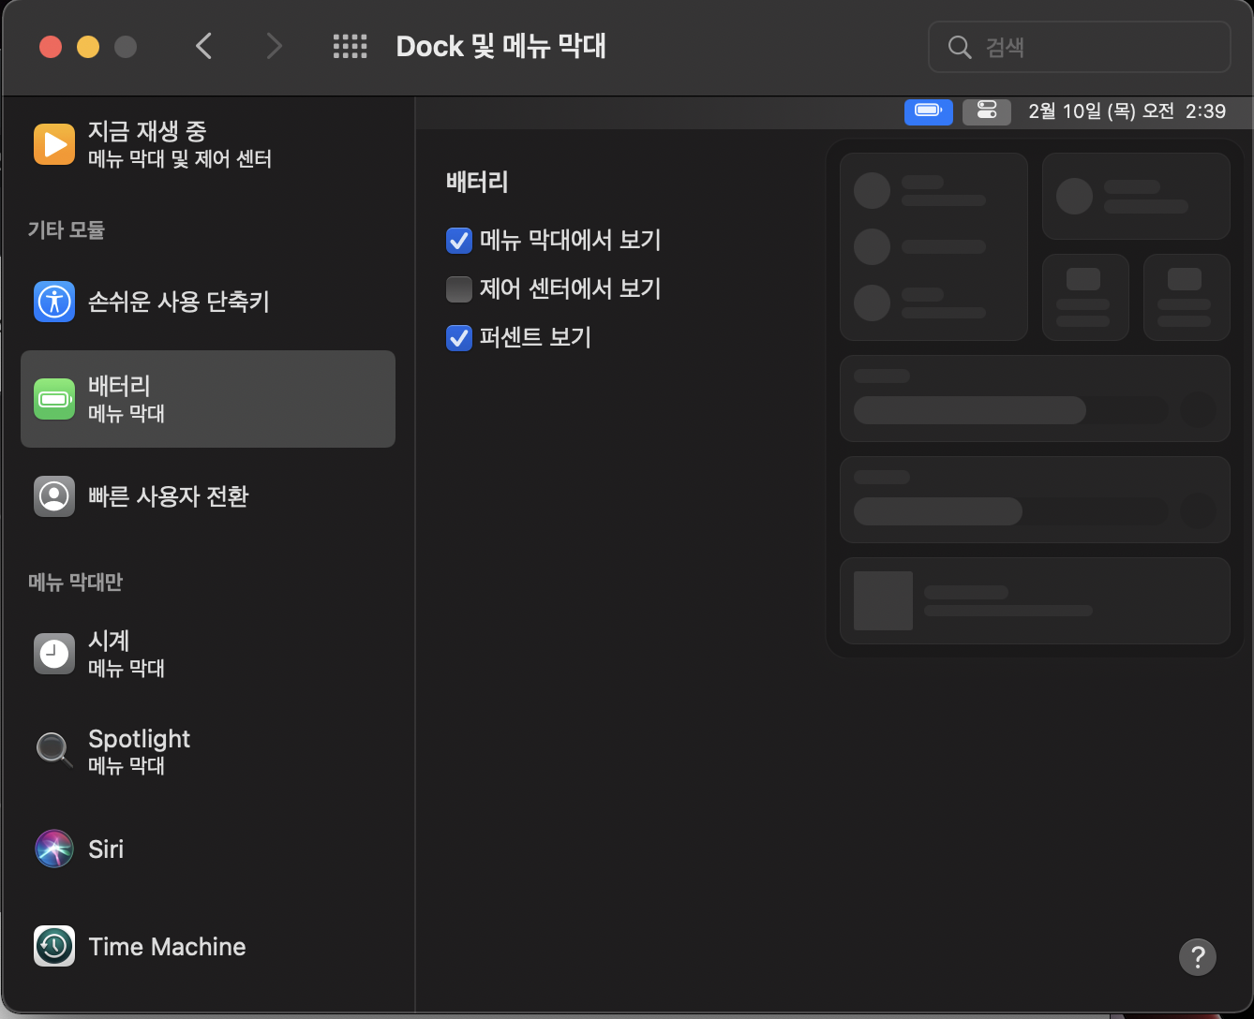This screenshot has height=1019, width=1254.
Task: Show all preferences grid icon
Action: coord(351,47)
